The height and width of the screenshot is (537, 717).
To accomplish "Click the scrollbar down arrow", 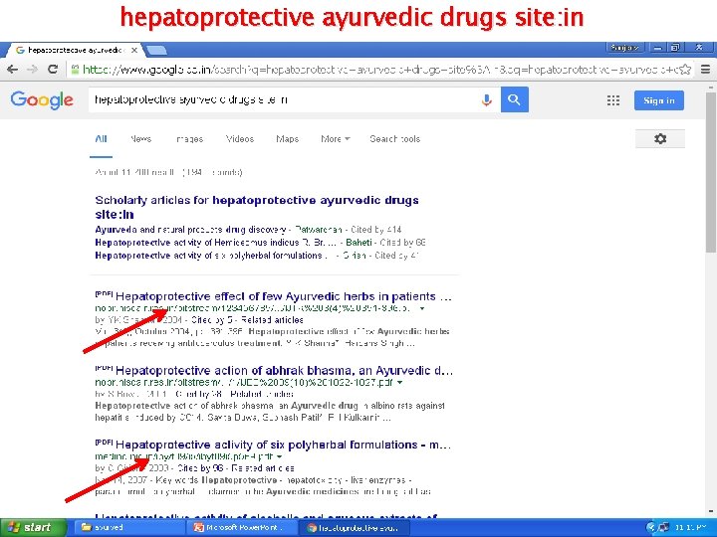I will tap(711, 512).
